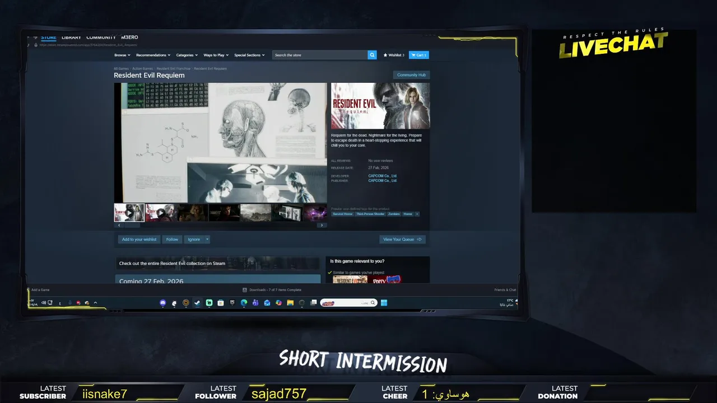Click the store search input field

point(320,55)
